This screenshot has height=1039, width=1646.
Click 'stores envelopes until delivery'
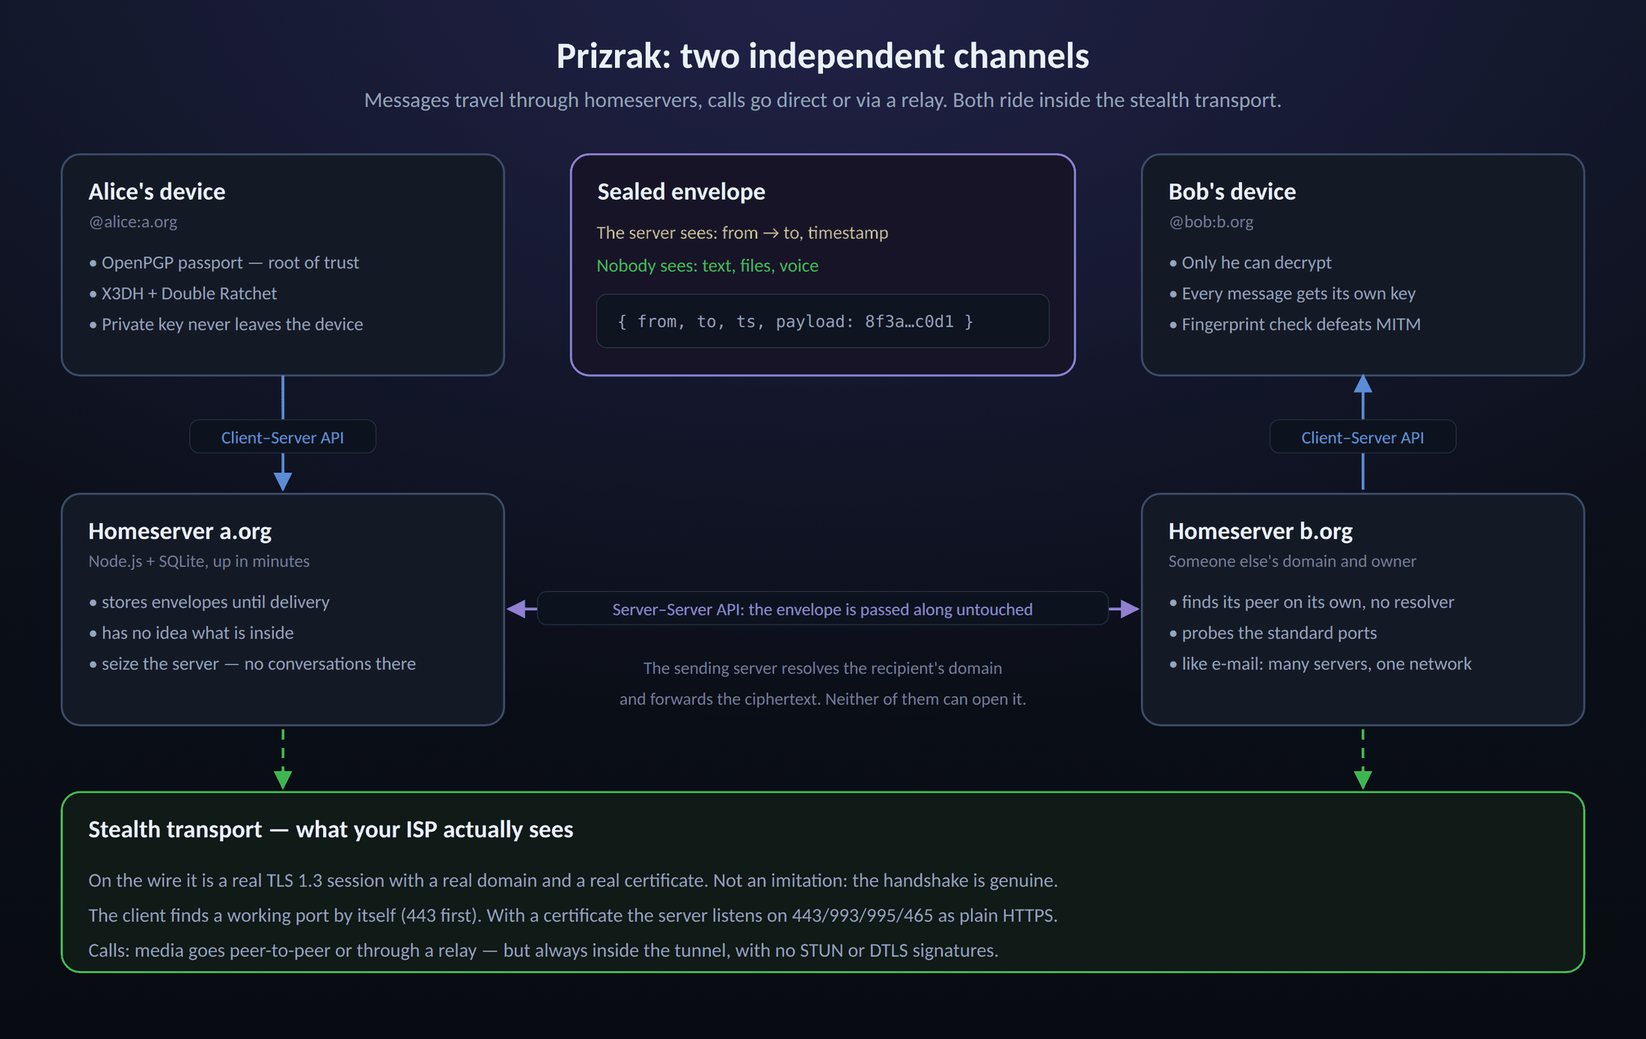tap(209, 602)
